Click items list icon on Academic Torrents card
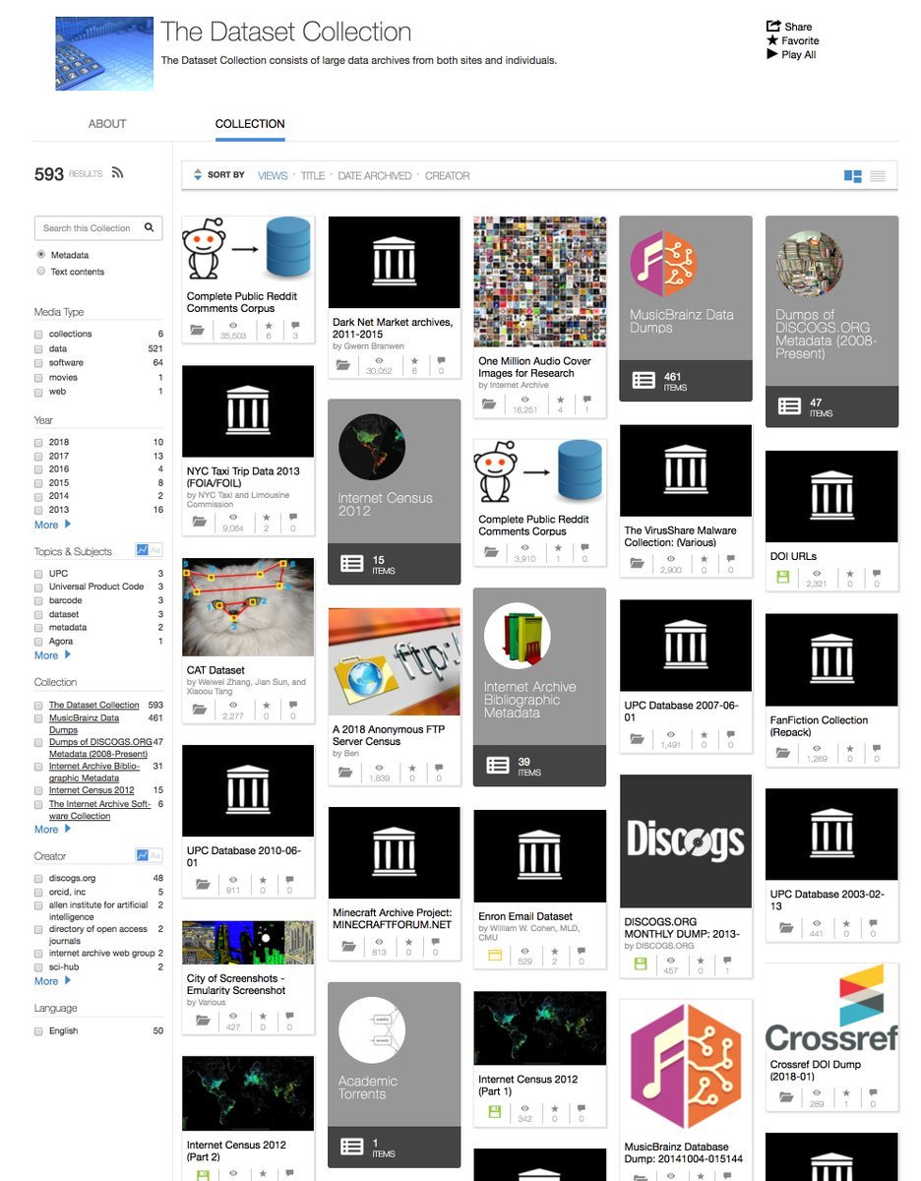 352,1147
